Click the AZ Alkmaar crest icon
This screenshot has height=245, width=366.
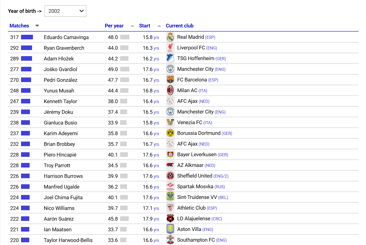(170, 165)
